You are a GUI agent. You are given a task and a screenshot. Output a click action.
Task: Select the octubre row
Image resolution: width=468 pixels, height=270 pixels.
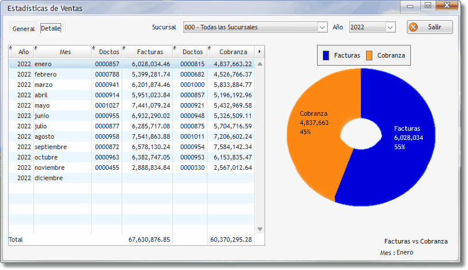pyautogui.click(x=131, y=157)
